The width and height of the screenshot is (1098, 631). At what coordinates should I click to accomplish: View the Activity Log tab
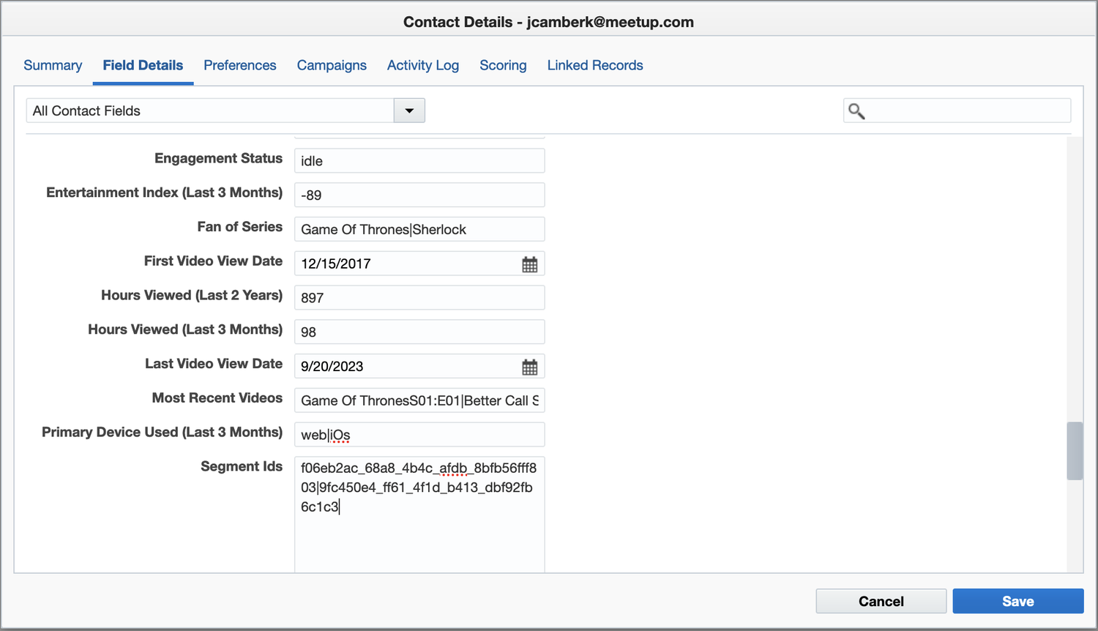click(x=422, y=65)
